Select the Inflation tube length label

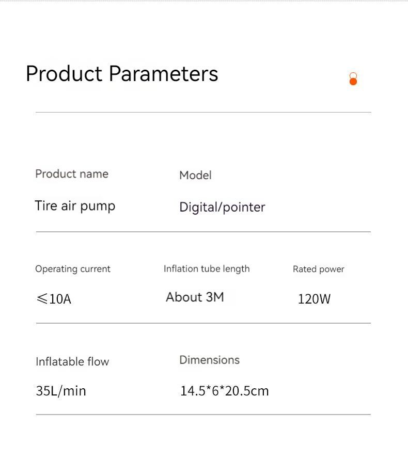pyautogui.click(x=207, y=268)
